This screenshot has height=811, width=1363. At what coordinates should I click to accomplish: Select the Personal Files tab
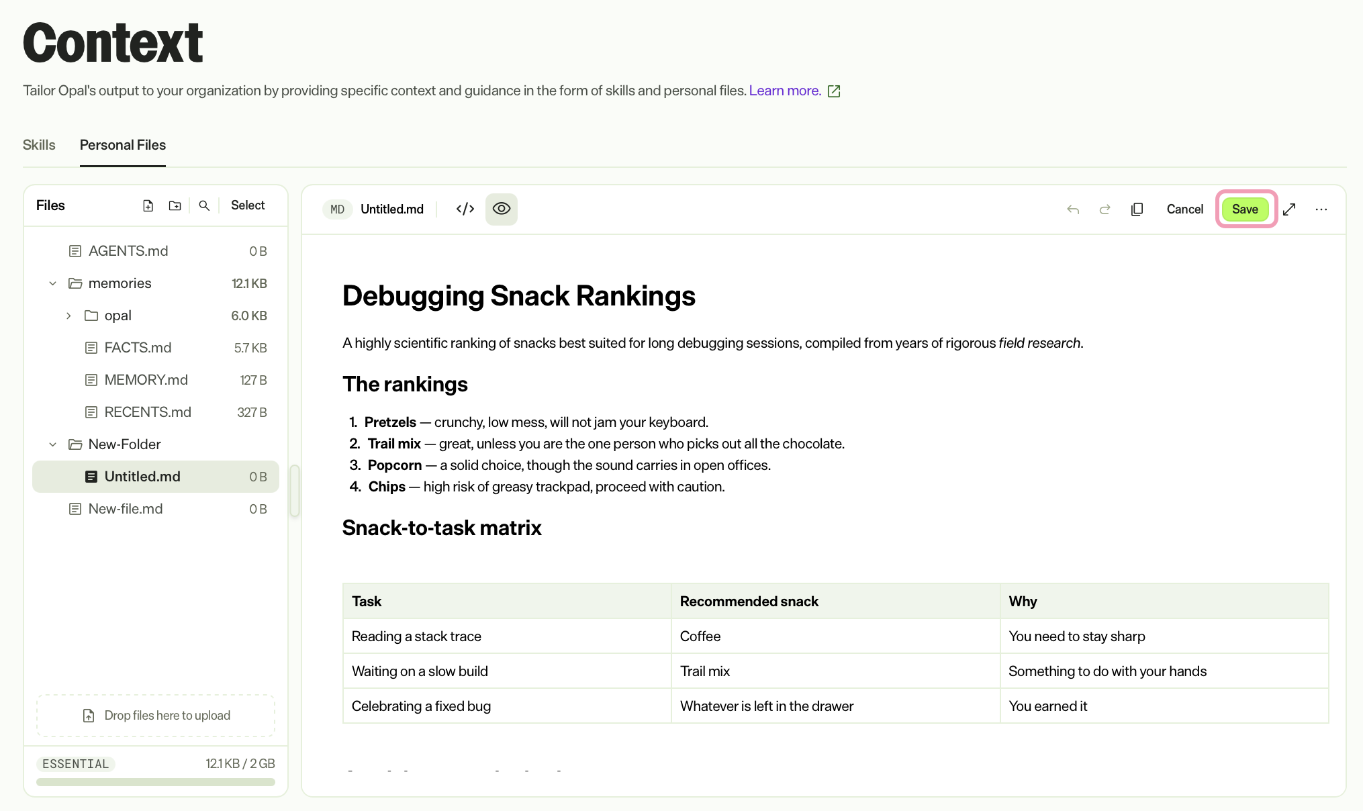point(123,145)
